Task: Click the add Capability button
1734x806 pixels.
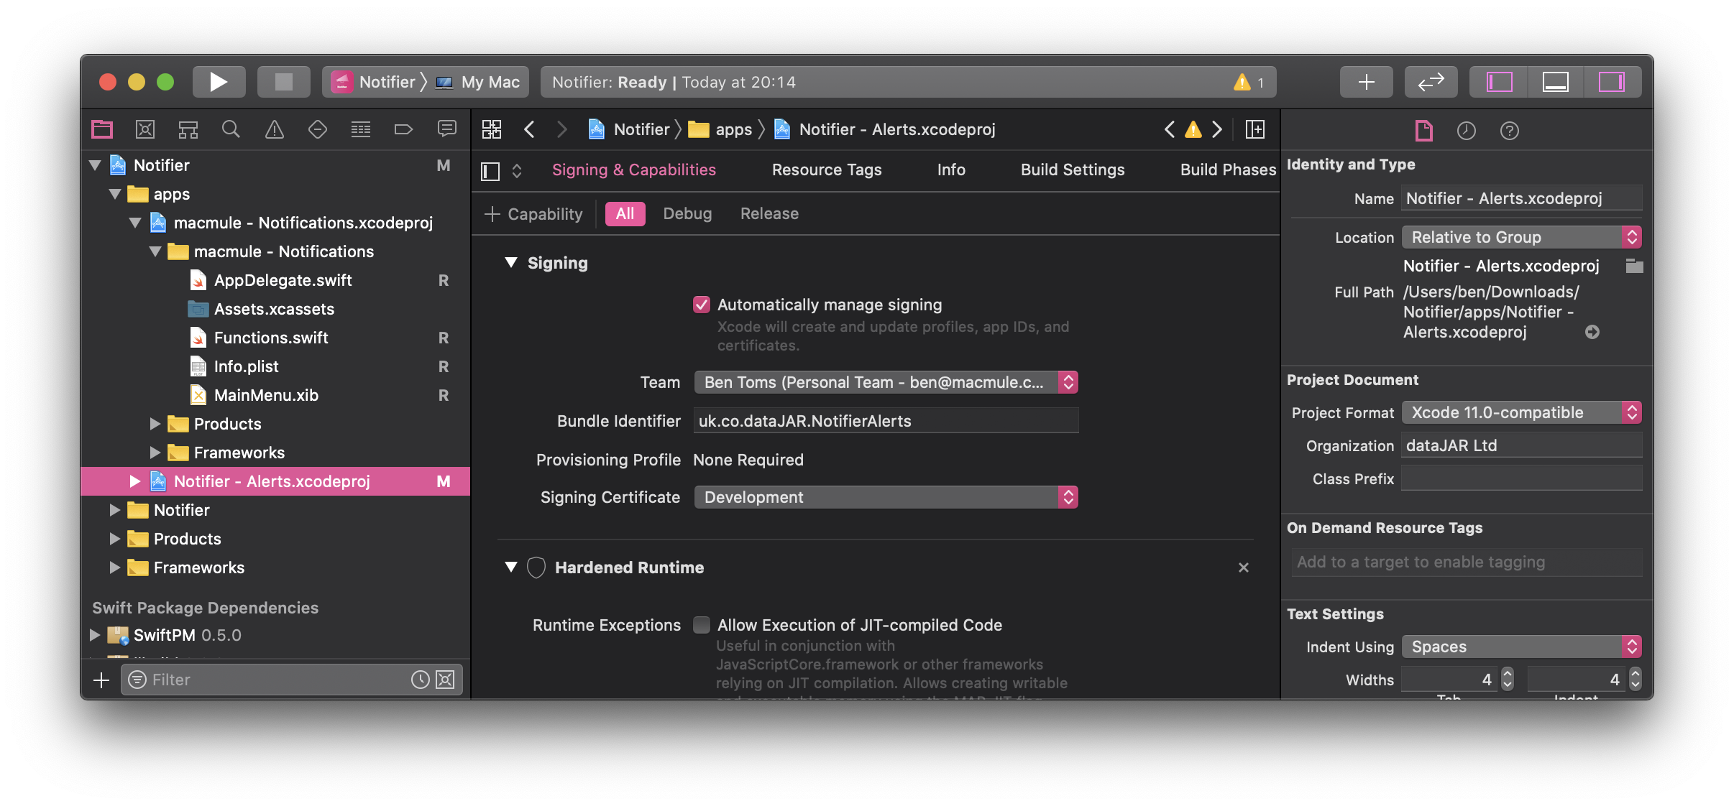Action: [x=533, y=214]
